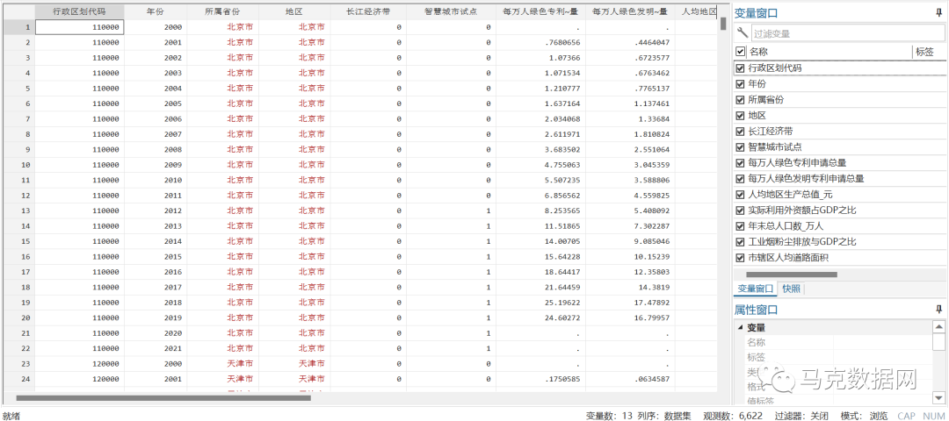The width and height of the screenshot is (949, 421).
Task: Select the 长江经济带 column header
Action: 368,11
